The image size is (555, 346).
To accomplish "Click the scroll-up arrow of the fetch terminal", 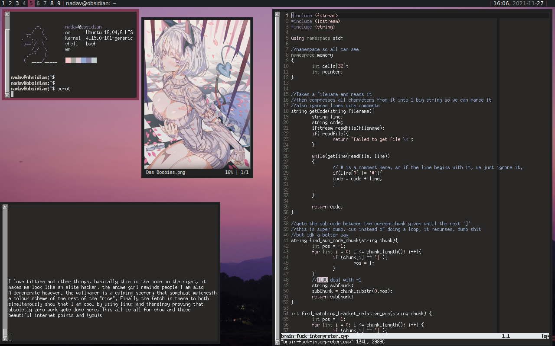I will [x=7, y=14].
